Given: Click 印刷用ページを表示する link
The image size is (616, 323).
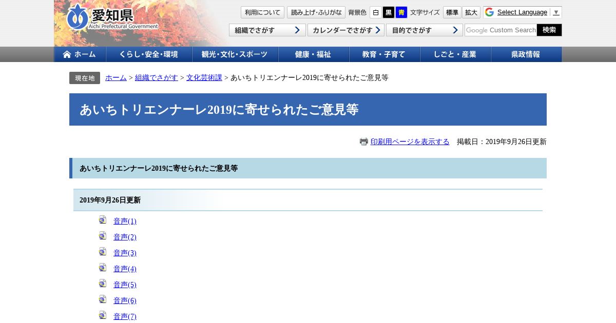Looking at the screenshot, I should [x=410, y=142].
